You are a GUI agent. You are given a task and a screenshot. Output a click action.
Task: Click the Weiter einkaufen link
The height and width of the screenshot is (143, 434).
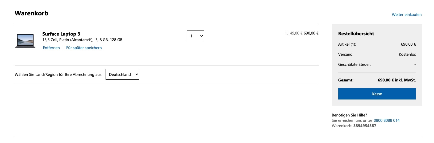(x=407, y=15)
